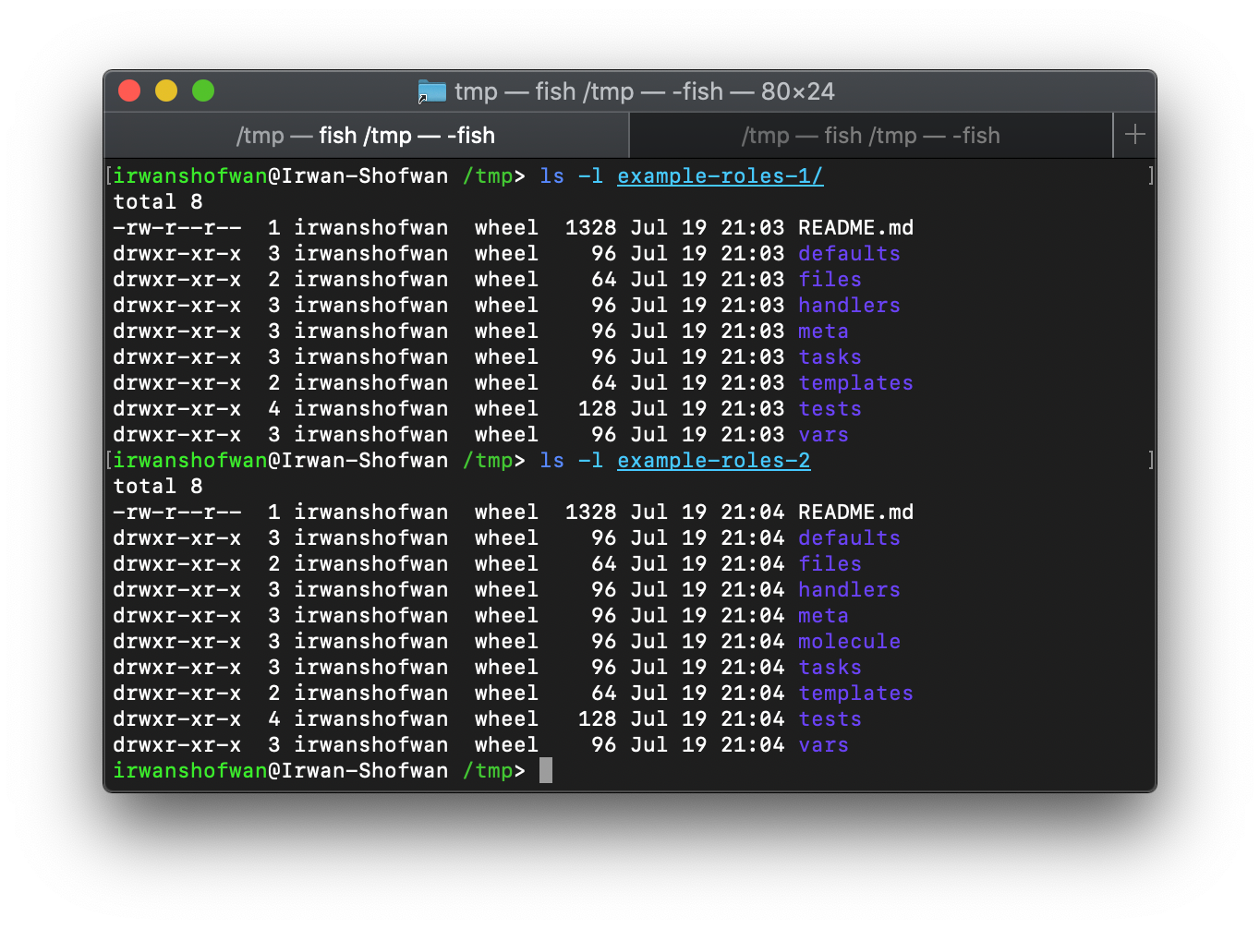Click the yellow minimize traffic light
This screenshot has height=929, width=1260.
(x=166, y=90)
